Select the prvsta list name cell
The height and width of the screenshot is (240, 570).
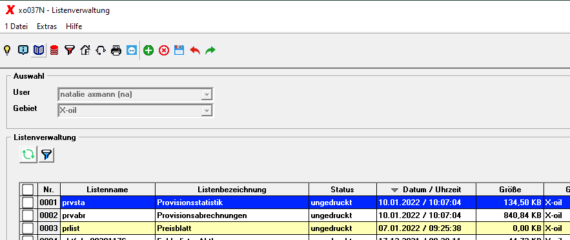108,203
